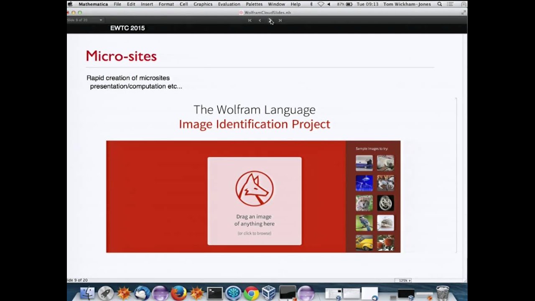The height and width of the screenshot is (301, 535).
Task: Click the 'Rapid creation of microsites' text
Action: coord(128,78)
